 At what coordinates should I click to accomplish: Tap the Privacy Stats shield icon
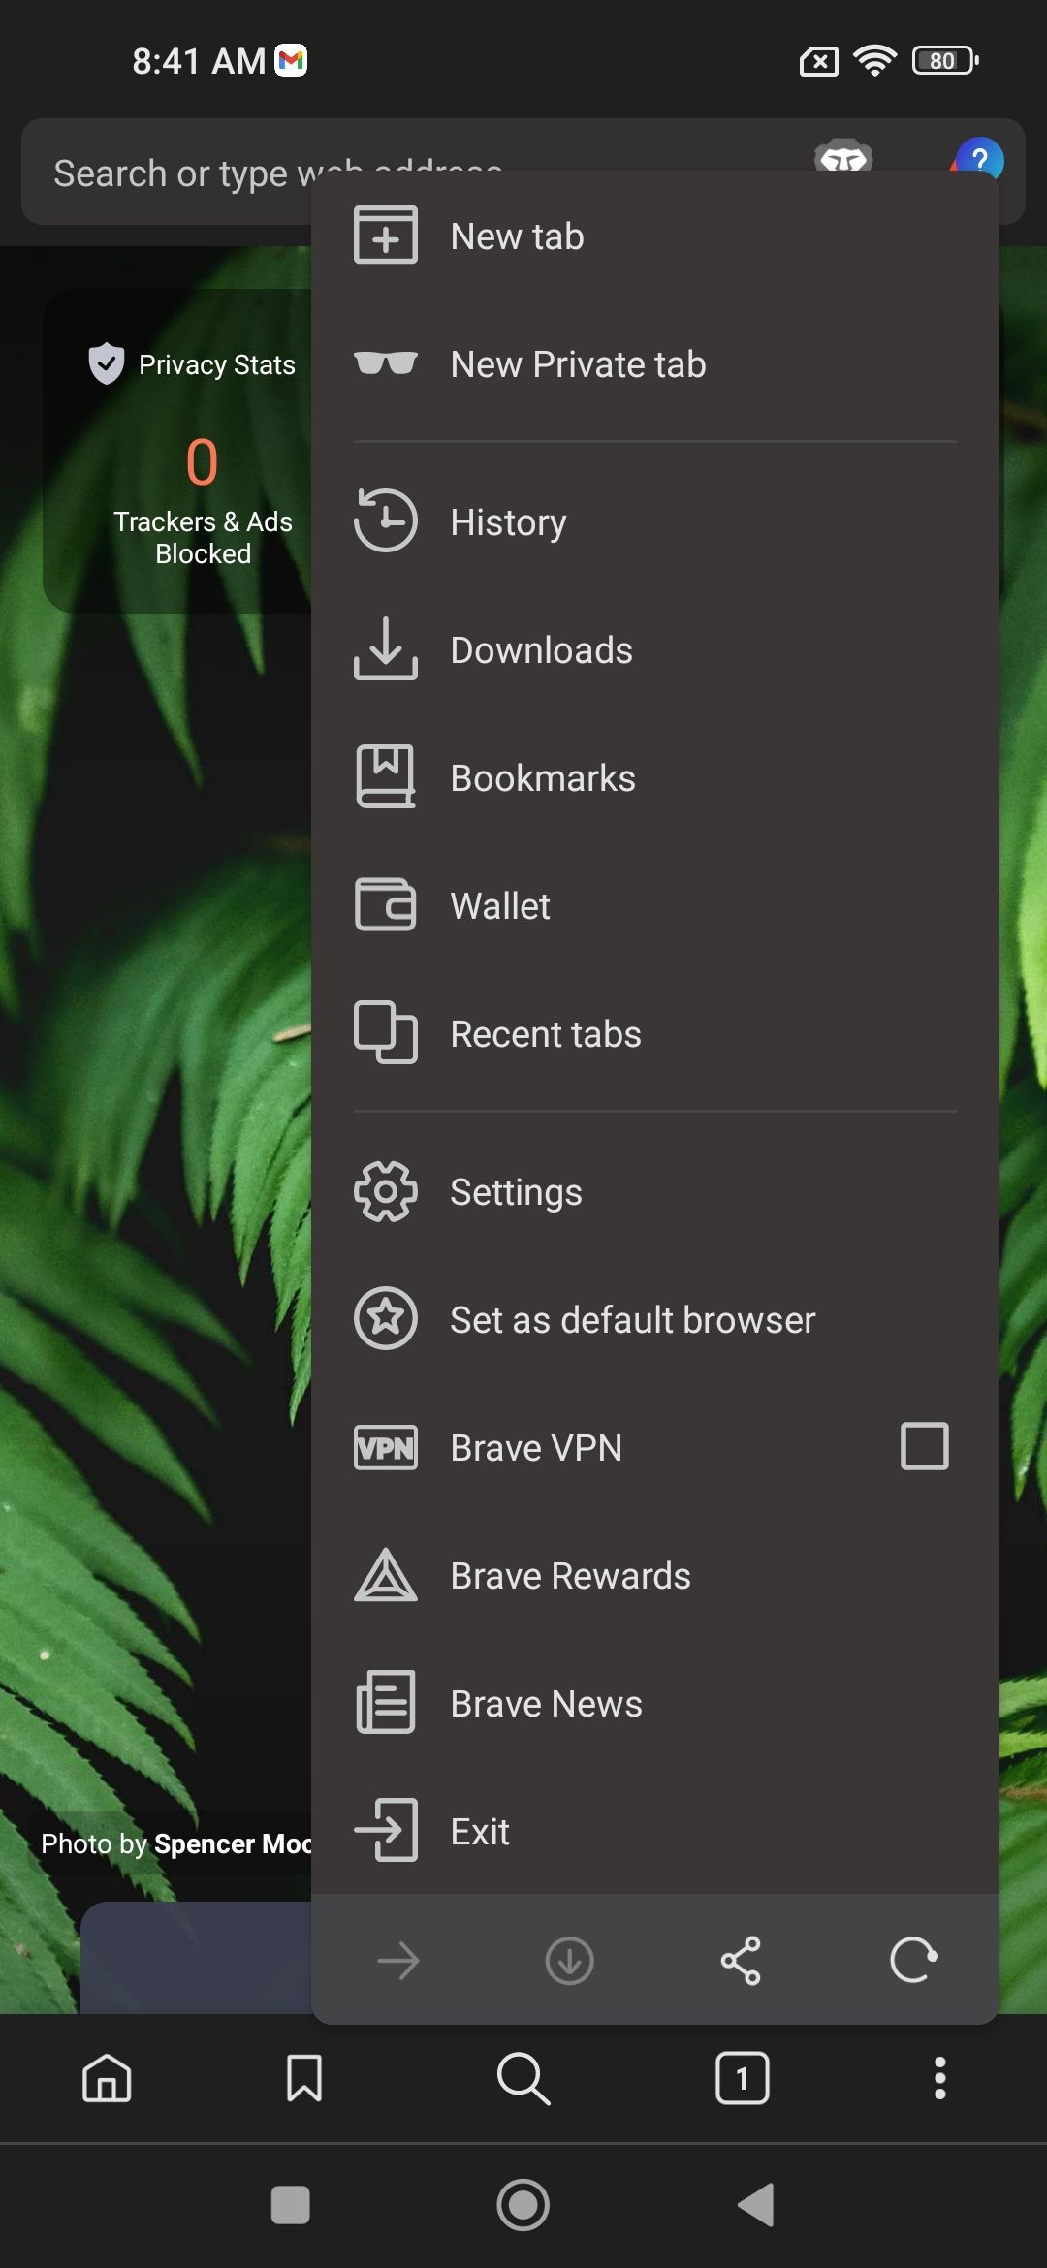106,363
